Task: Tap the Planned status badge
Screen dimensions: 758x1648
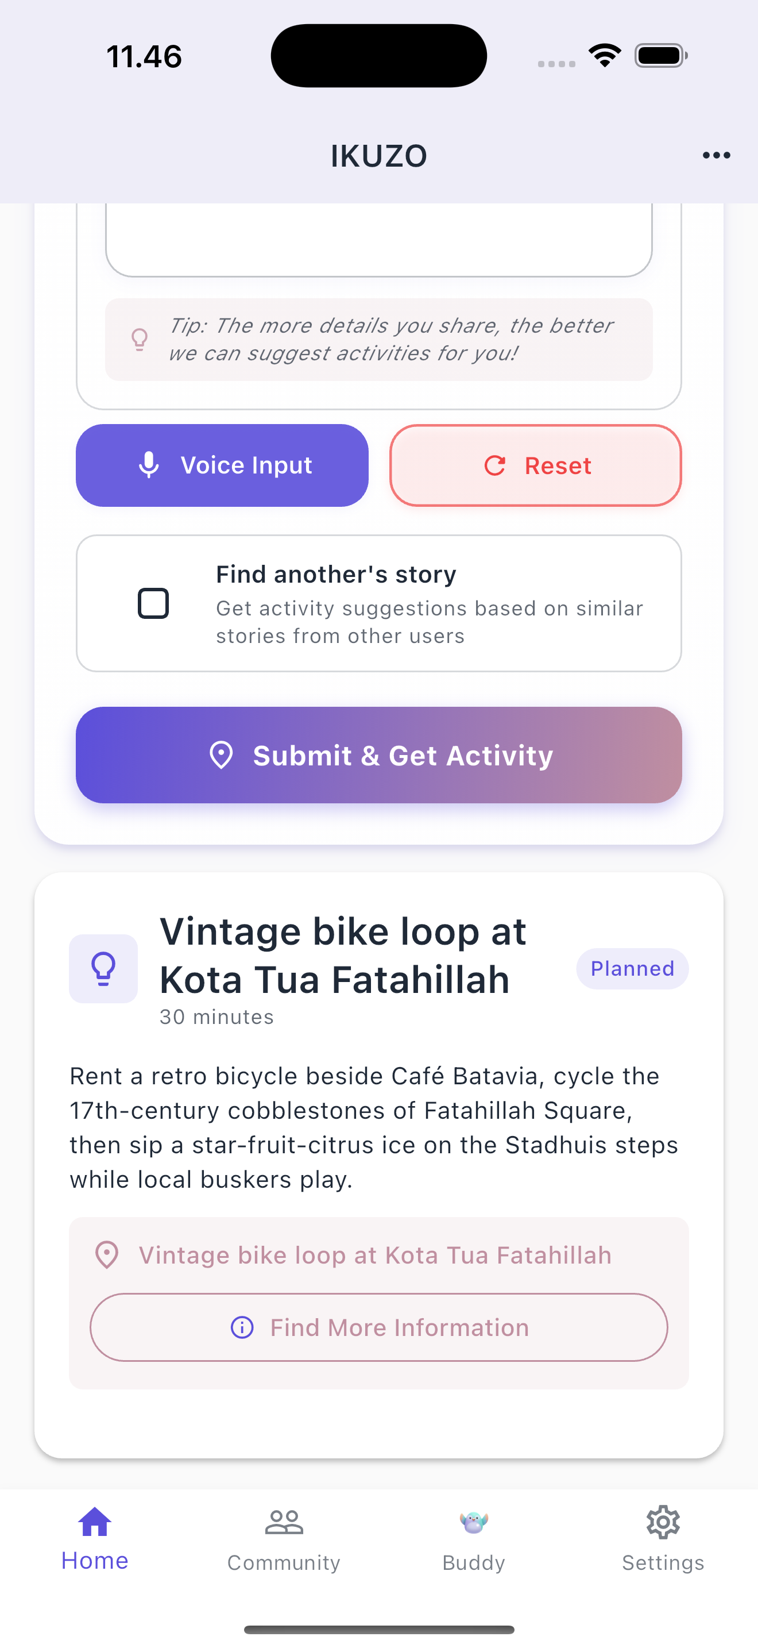Action: click(x=632, y=969)
